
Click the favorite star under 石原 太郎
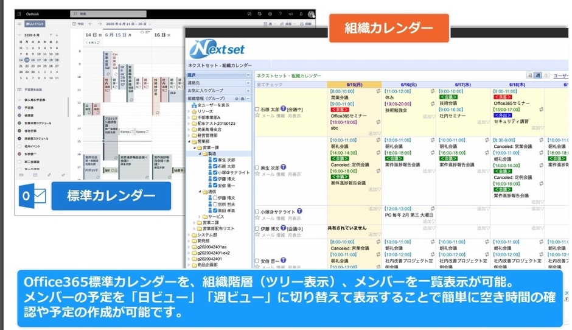pyautogui.click(x=257, y=115)
